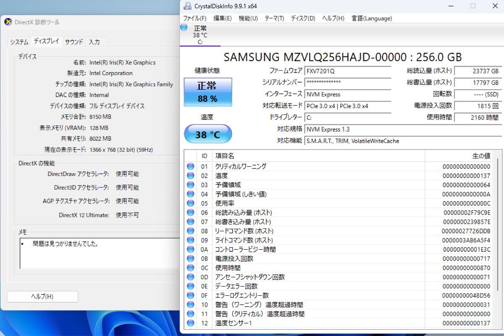Minimize the CrystalDiskInfo window
The width and height of the screenshot is (504, 336).
451,6
